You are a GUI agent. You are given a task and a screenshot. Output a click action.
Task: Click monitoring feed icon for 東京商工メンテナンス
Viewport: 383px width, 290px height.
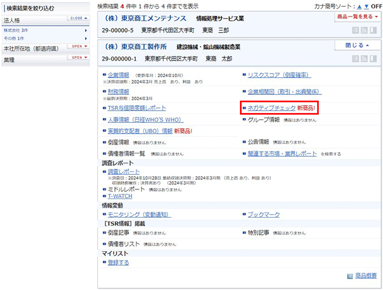pyautogui.click(x=364, y=30)
